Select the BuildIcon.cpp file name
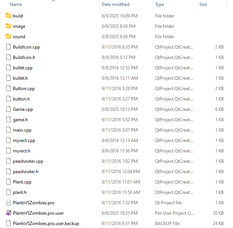233x228 pixels. click(x=26, y=47)
